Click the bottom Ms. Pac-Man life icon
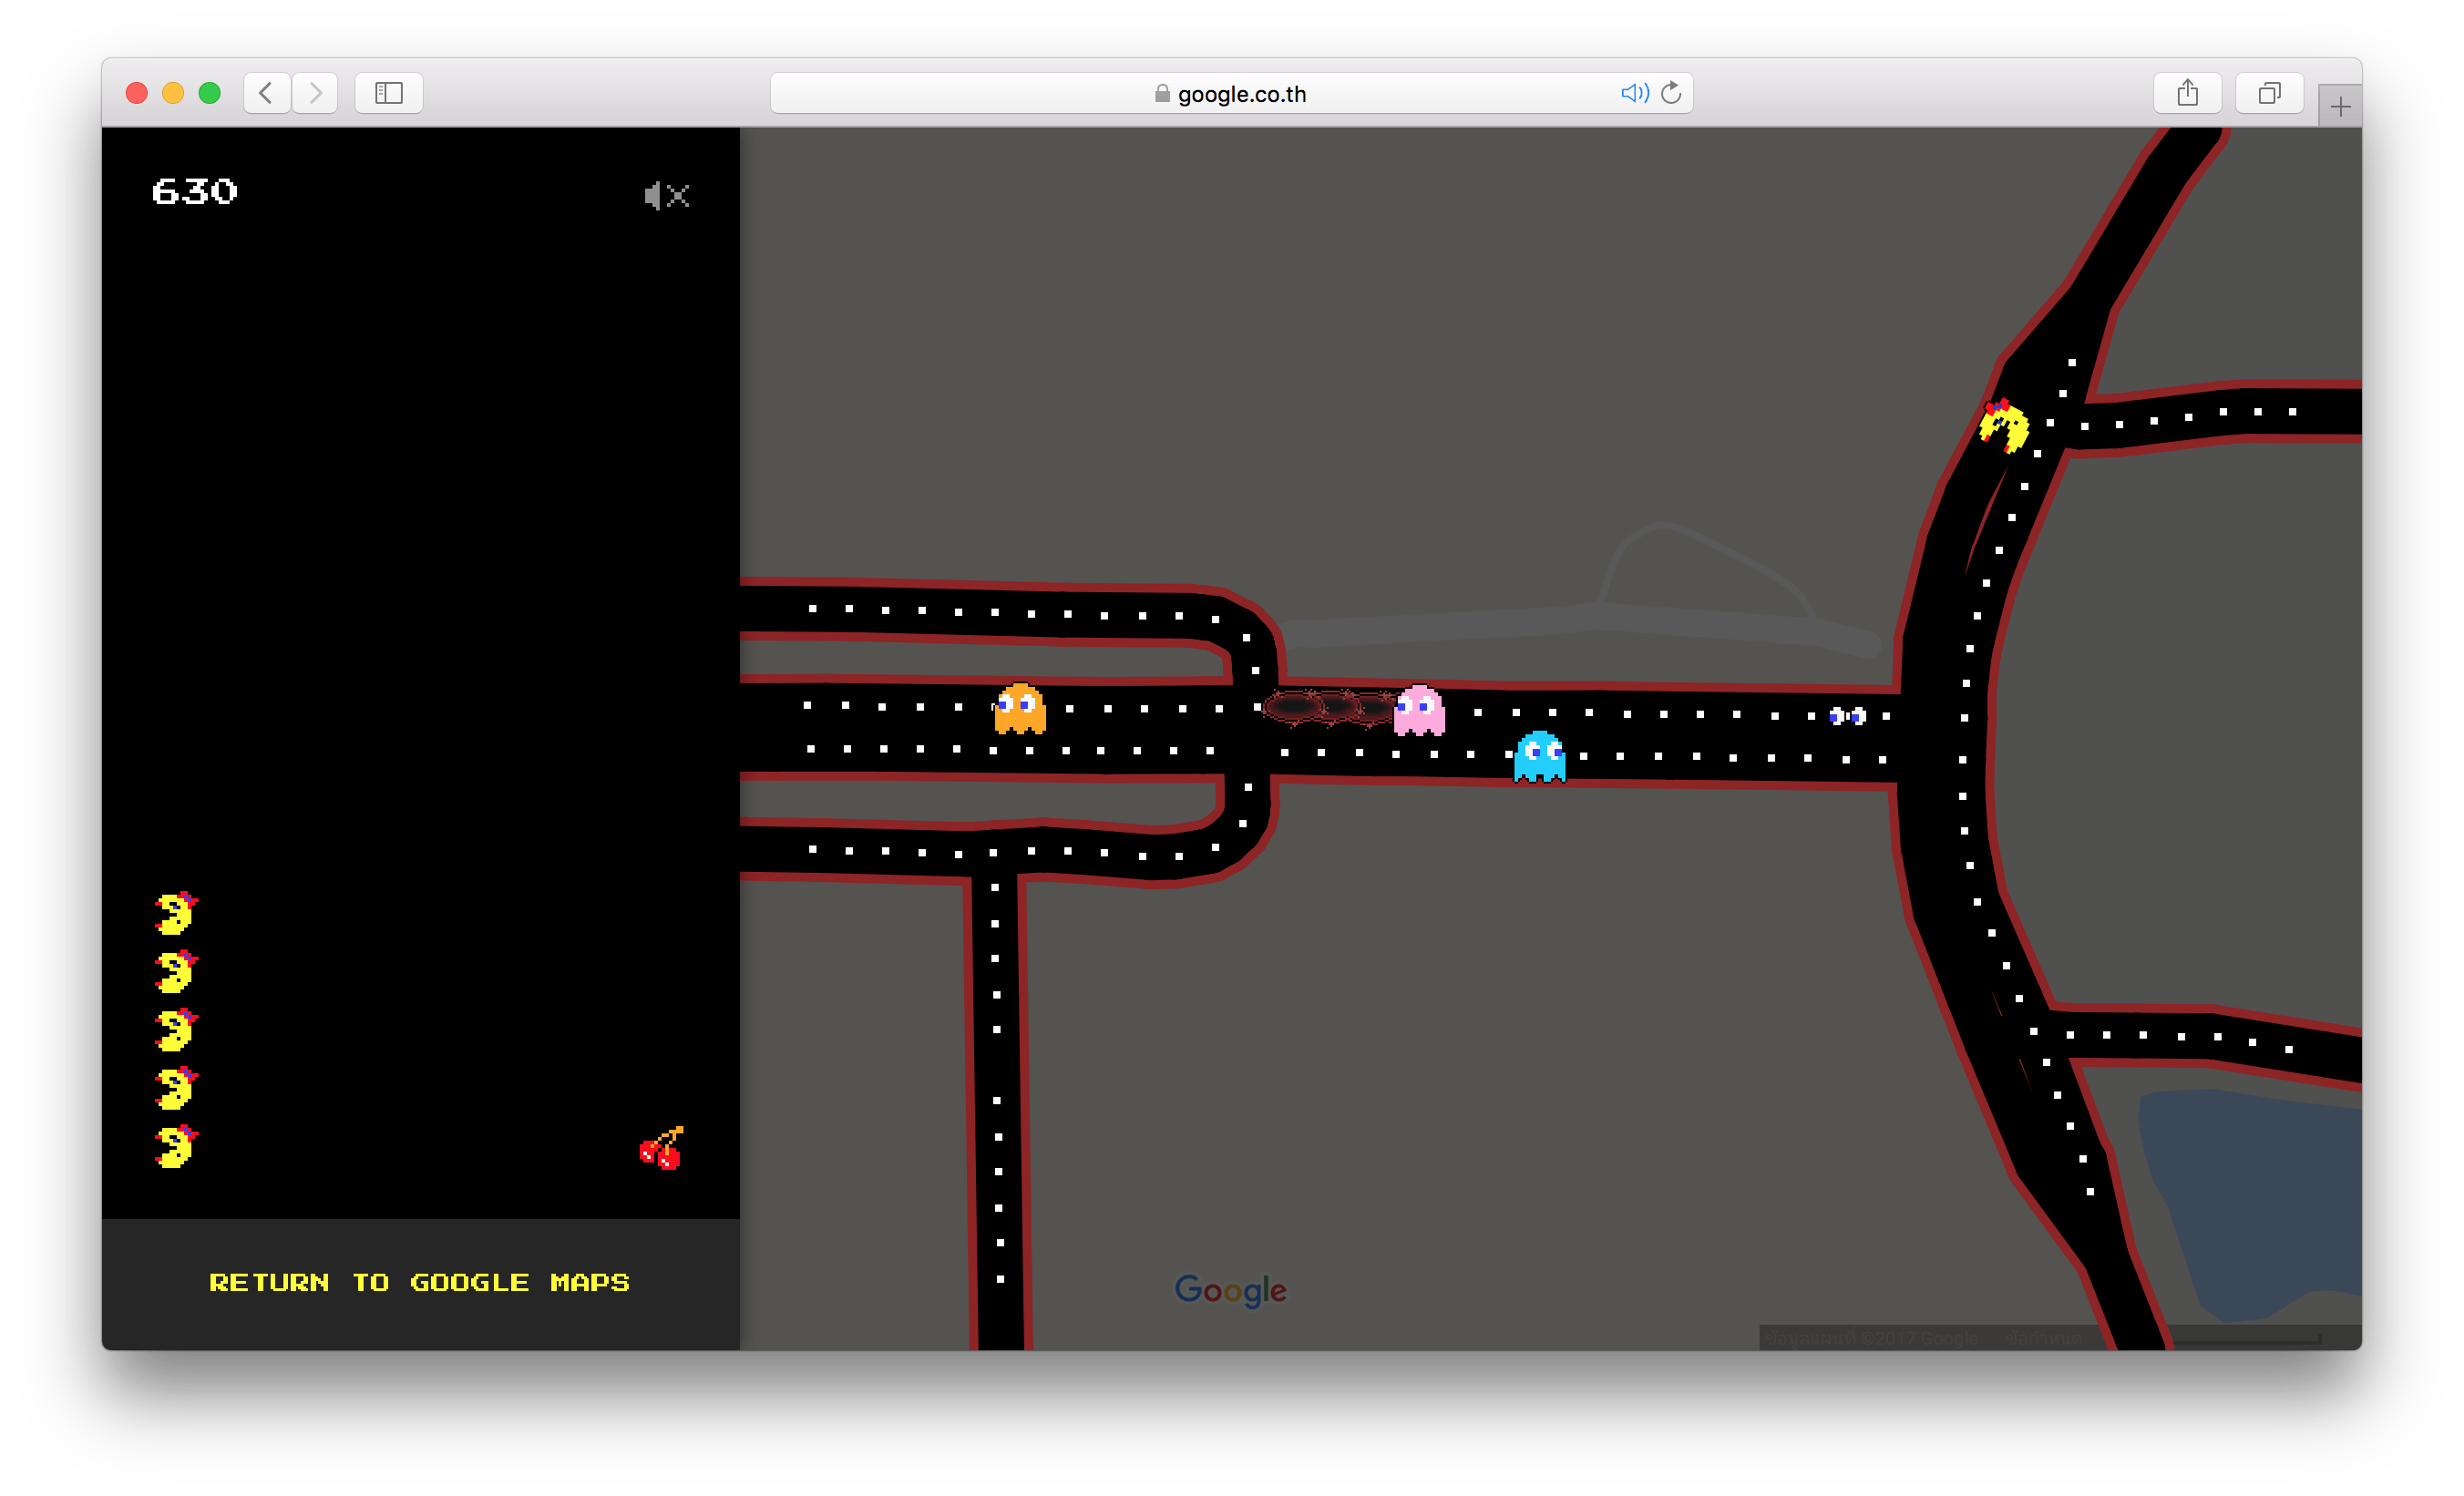Image resolution: width=2464 pixels, height=1496 pixels. point(176,1146)
